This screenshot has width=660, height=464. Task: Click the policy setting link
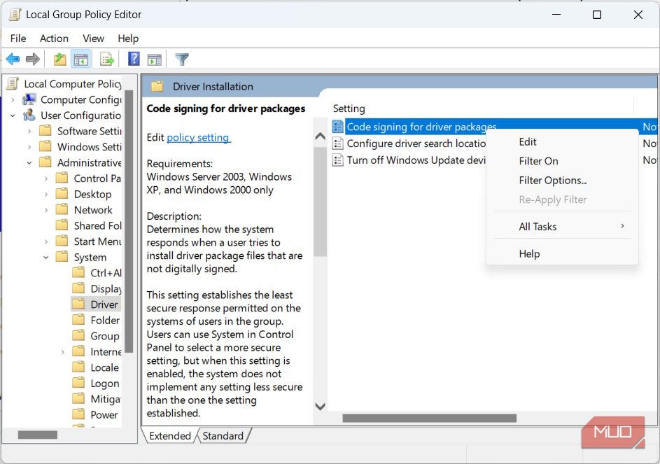tap(198, 138)
